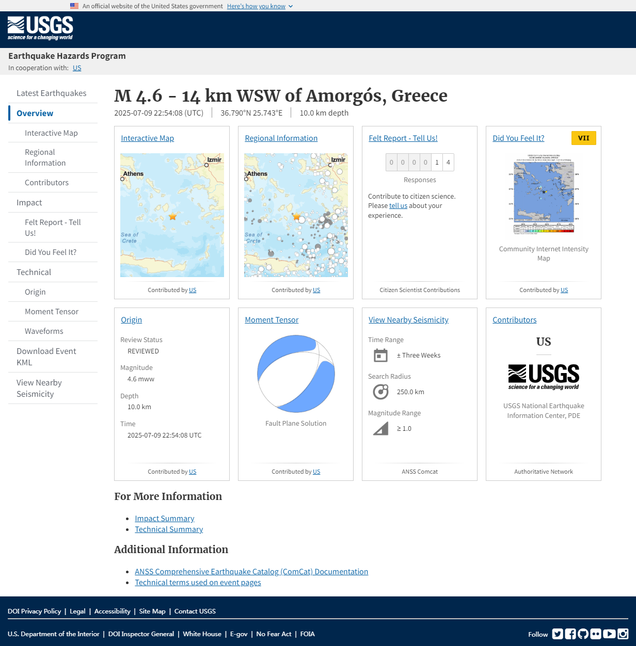Click the Magnitude Range triangle icon
This screenshot has width=636, height=646.
pos(380,429)
